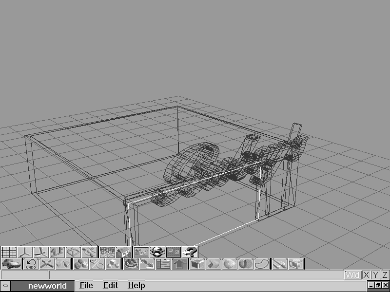
Task: Toggle the grid snap icon
Action: pos(9,252)
